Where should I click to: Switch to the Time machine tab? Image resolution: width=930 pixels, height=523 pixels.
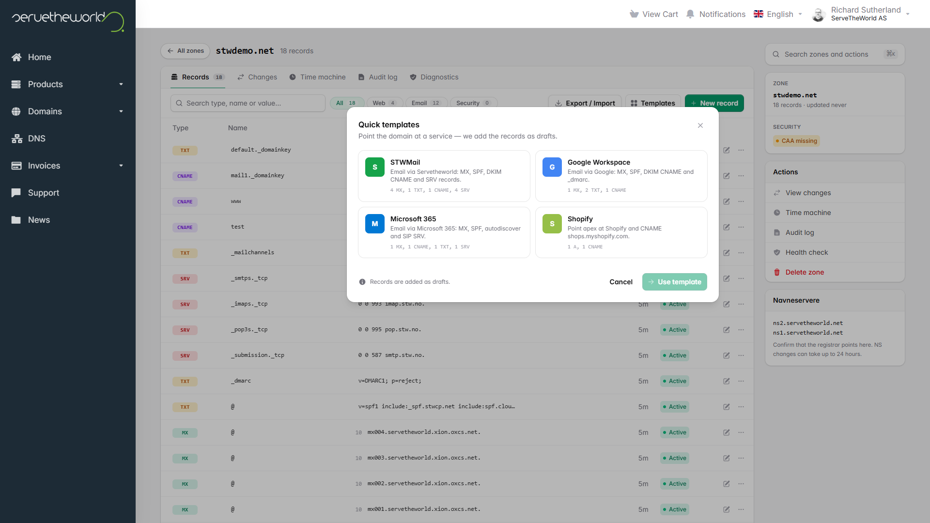[317, 77]
